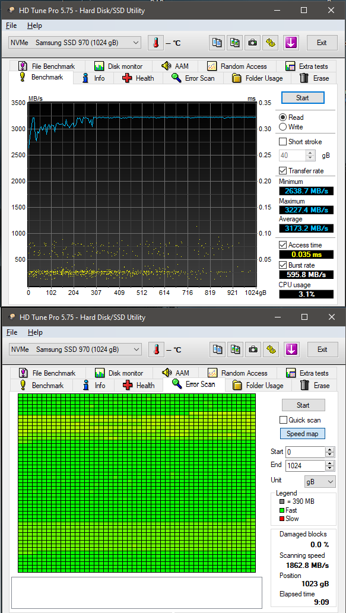The height and width of the screenshot is (613, 346).
Task: Click the purple download arrow icon in lower window
Action: coord(291,349)
